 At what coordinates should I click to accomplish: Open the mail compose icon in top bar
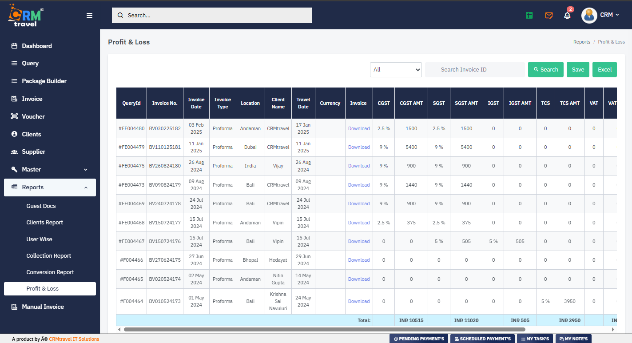pos(549,15)
